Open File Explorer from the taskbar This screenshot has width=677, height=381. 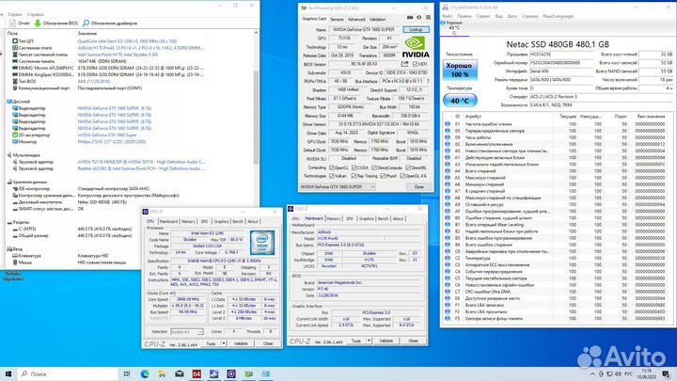(x=162, y=374)
